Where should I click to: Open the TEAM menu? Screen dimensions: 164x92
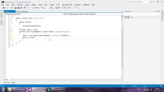point(40,5)
